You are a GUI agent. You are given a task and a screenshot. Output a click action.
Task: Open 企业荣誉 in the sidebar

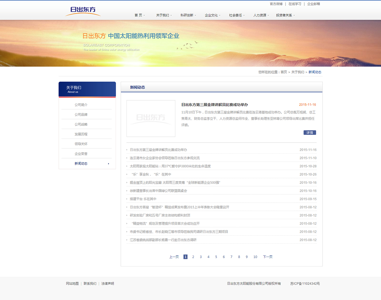[x=81, y=154]
